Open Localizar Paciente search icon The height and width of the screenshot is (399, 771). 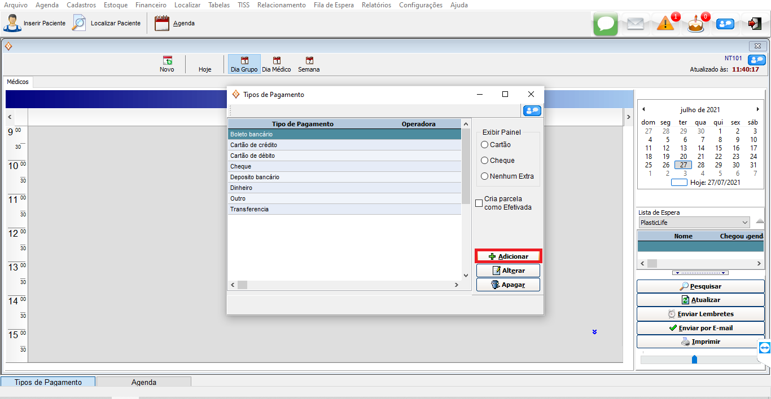point(79,23)
